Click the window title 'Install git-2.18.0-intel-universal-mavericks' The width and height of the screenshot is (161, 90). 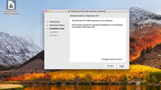click(x=88, y=11)
